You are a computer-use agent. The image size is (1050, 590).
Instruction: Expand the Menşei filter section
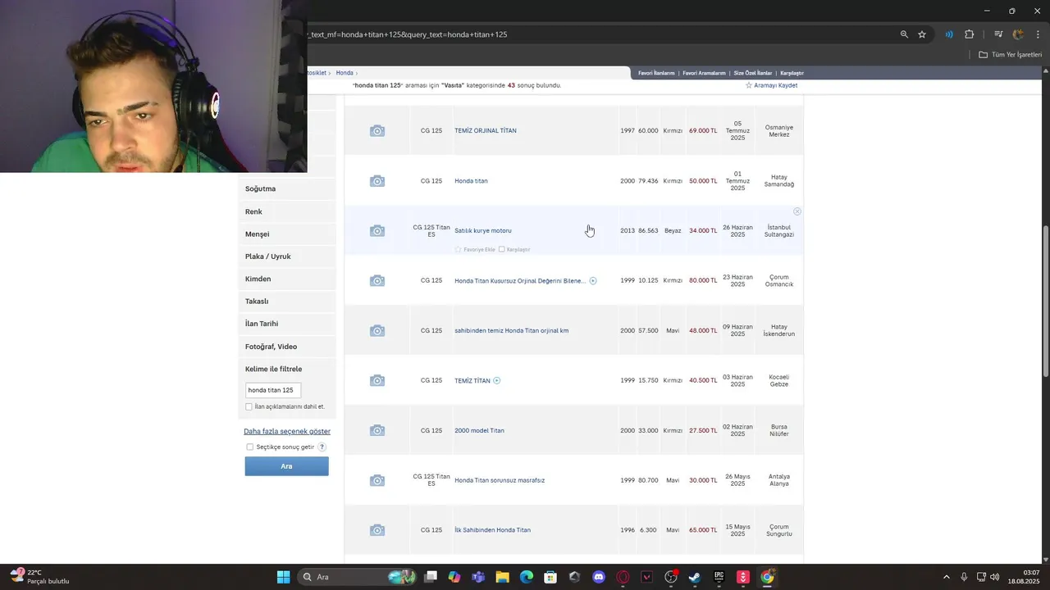286,234
